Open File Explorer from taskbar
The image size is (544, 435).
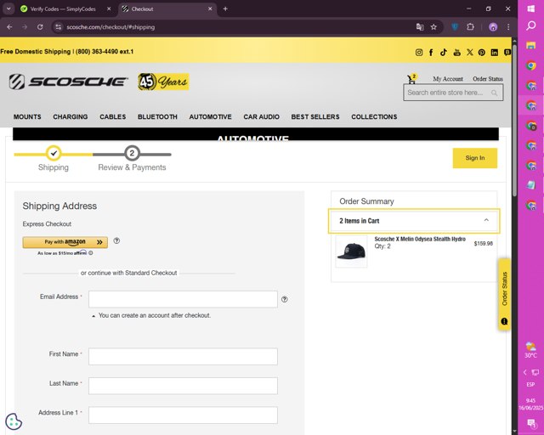click(530, 45)
